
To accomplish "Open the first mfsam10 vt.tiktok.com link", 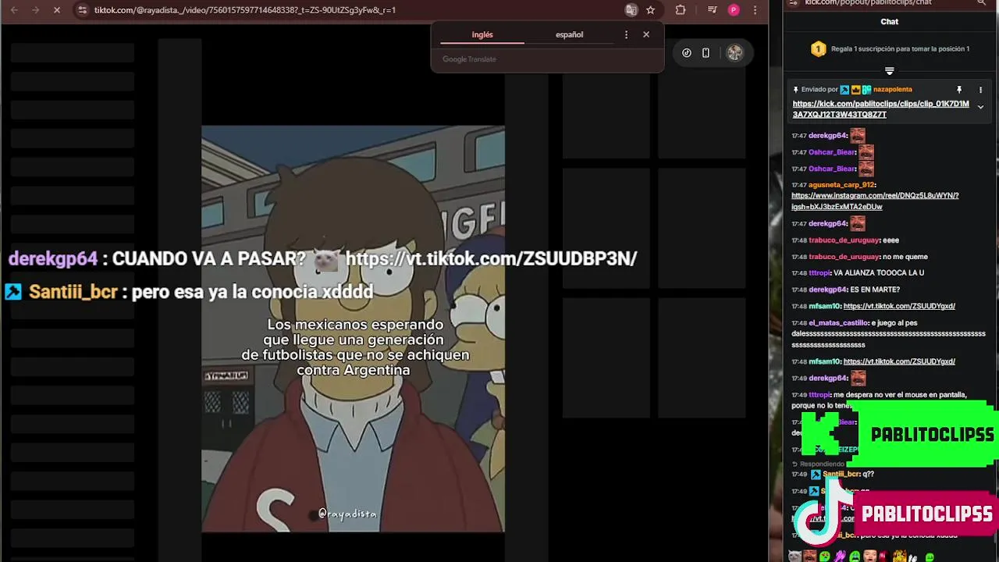I will pyautogui.click(x=899, y=306).
